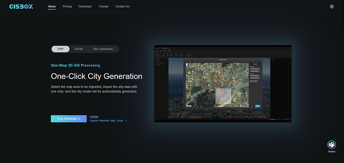
Task: Click the GISBOX logo
Action: (21, 6)
